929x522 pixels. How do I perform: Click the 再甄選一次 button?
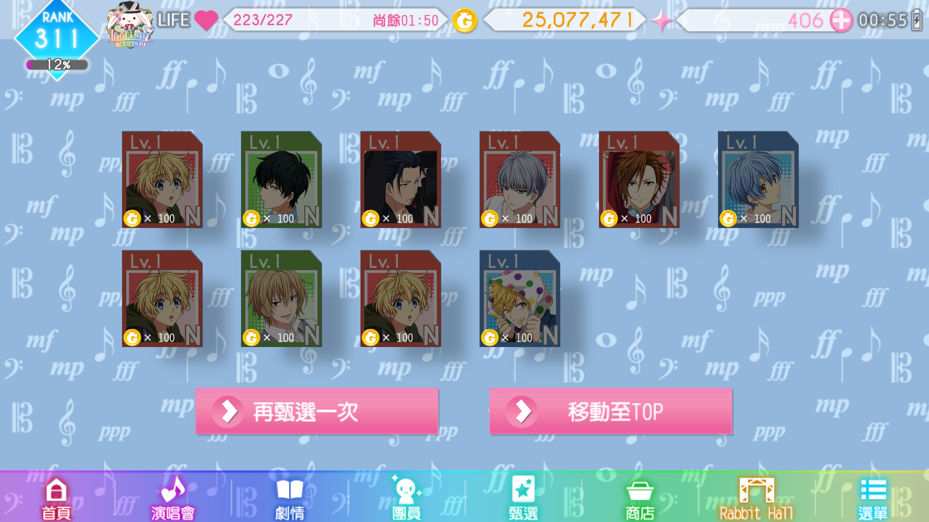[x=317, y=411]
